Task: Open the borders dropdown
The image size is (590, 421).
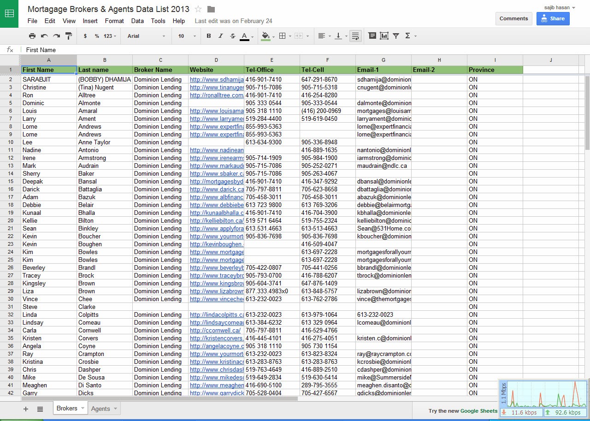Action: pos(285,36)
